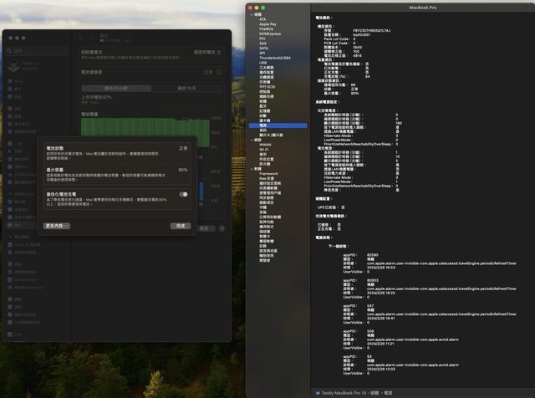Select 乙太網路 in the hardware list
Viewport: 535px width, 398px height.
point(266,68)
